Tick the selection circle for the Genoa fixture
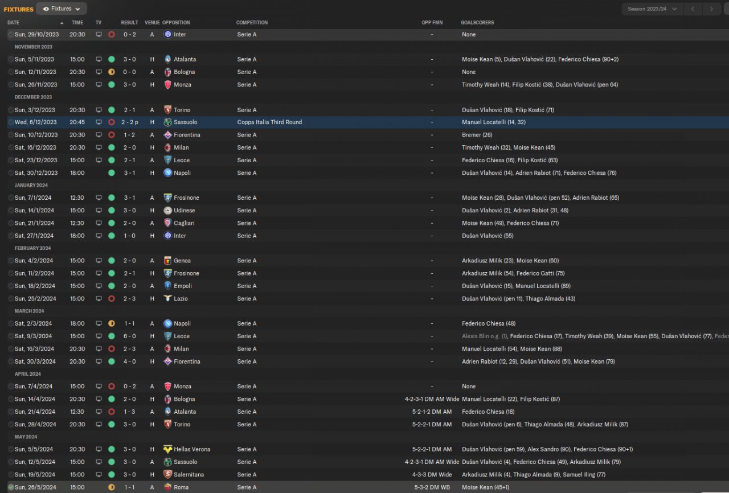This screenshot has width=729, height=493. point(11,261)
